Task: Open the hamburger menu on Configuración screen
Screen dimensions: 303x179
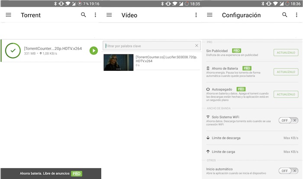Action: pos(210,15)
